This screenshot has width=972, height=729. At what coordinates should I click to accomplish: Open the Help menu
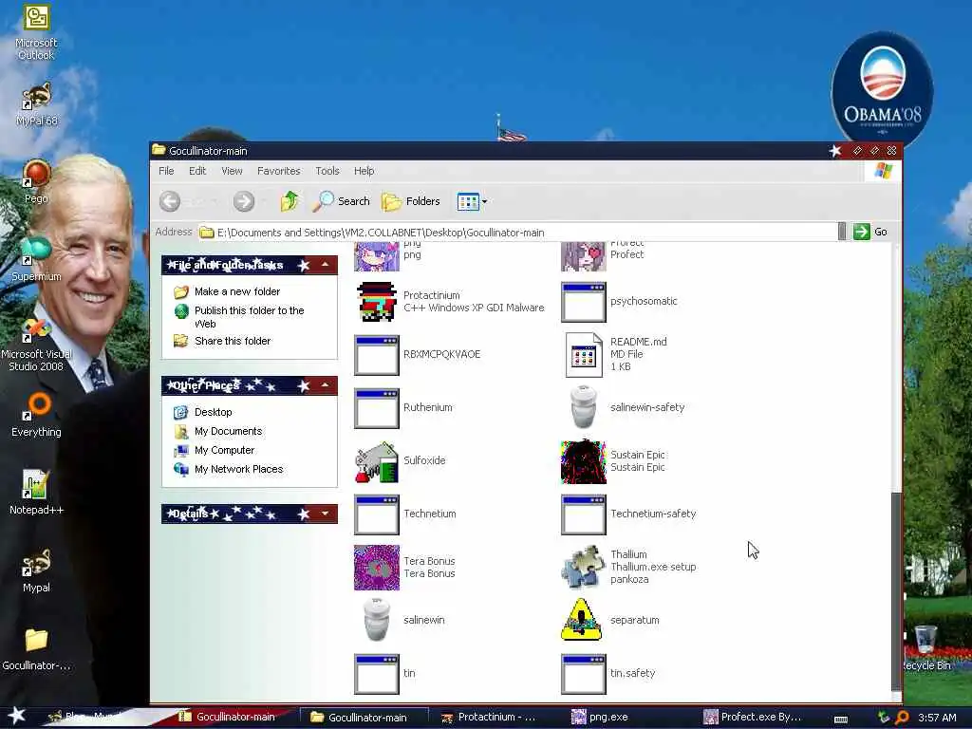coord(364,171)
